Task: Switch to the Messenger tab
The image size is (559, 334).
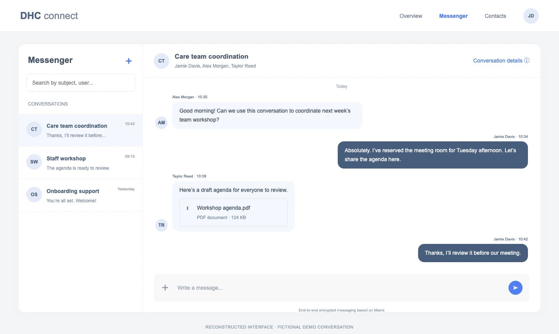Action: pyautogui.click(x=453, y=16)
